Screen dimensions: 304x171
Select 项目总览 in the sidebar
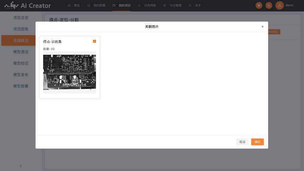pos(21,18)
